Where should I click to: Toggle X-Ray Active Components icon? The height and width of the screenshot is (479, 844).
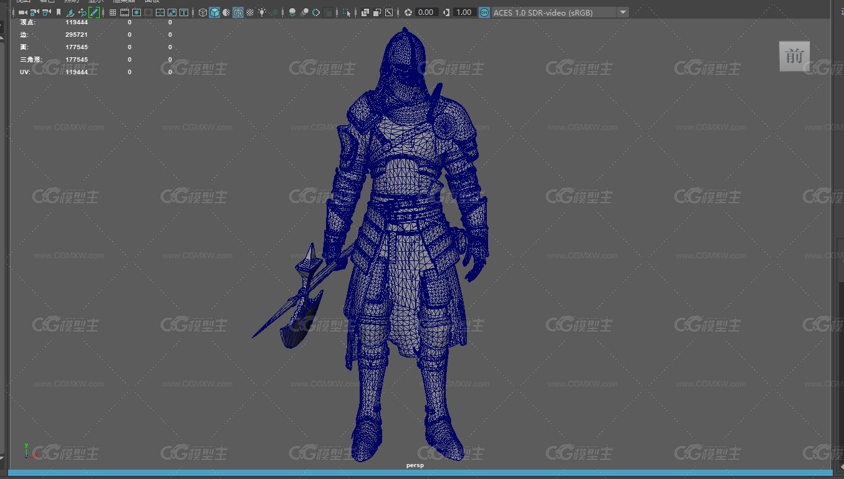tap(377, 12)
